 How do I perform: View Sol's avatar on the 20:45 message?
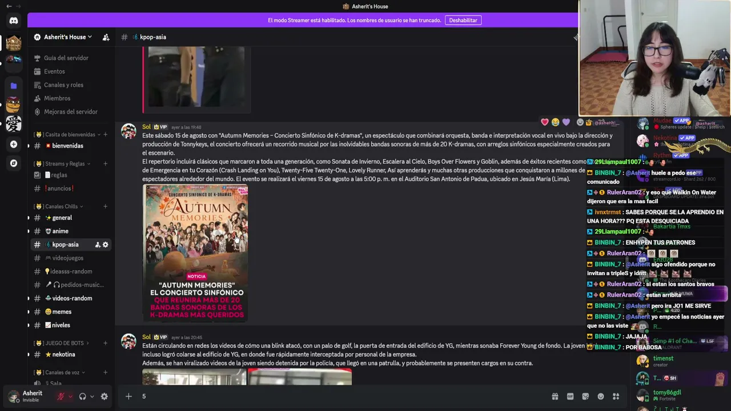click(x=128, y=342)
